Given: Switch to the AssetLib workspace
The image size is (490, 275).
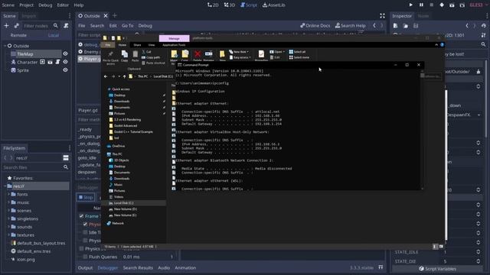Looking at the screenshot, I should coord(274,5).
